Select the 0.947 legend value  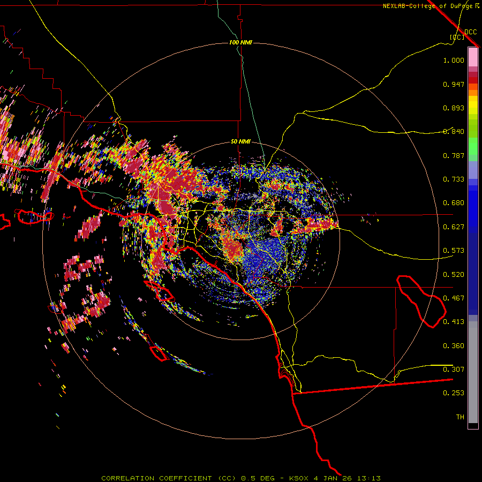454,84
